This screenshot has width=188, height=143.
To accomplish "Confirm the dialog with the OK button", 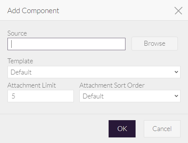I will tap(122, 129).
